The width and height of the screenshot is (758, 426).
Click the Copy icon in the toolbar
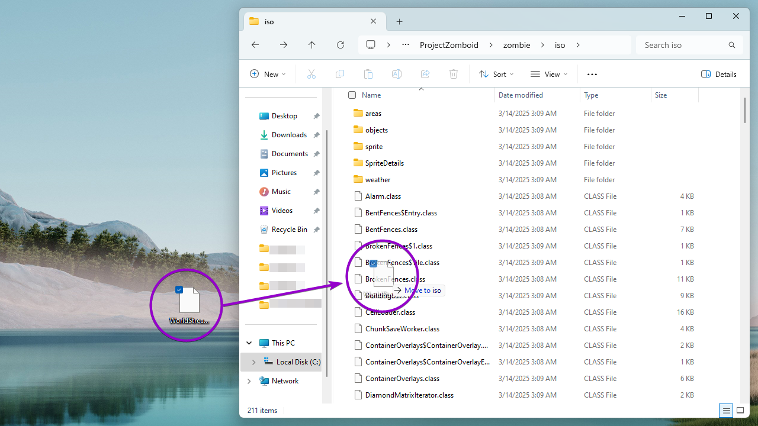click(x=340, y=74)
